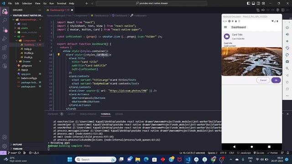Open the File menu

pyautogui.click(x=10, y=3)
